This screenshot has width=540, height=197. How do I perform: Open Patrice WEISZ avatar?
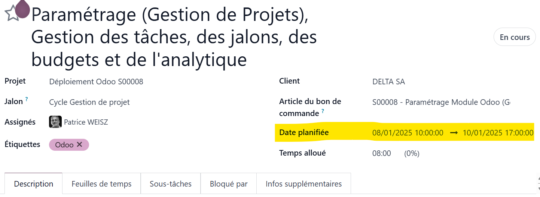55,122
